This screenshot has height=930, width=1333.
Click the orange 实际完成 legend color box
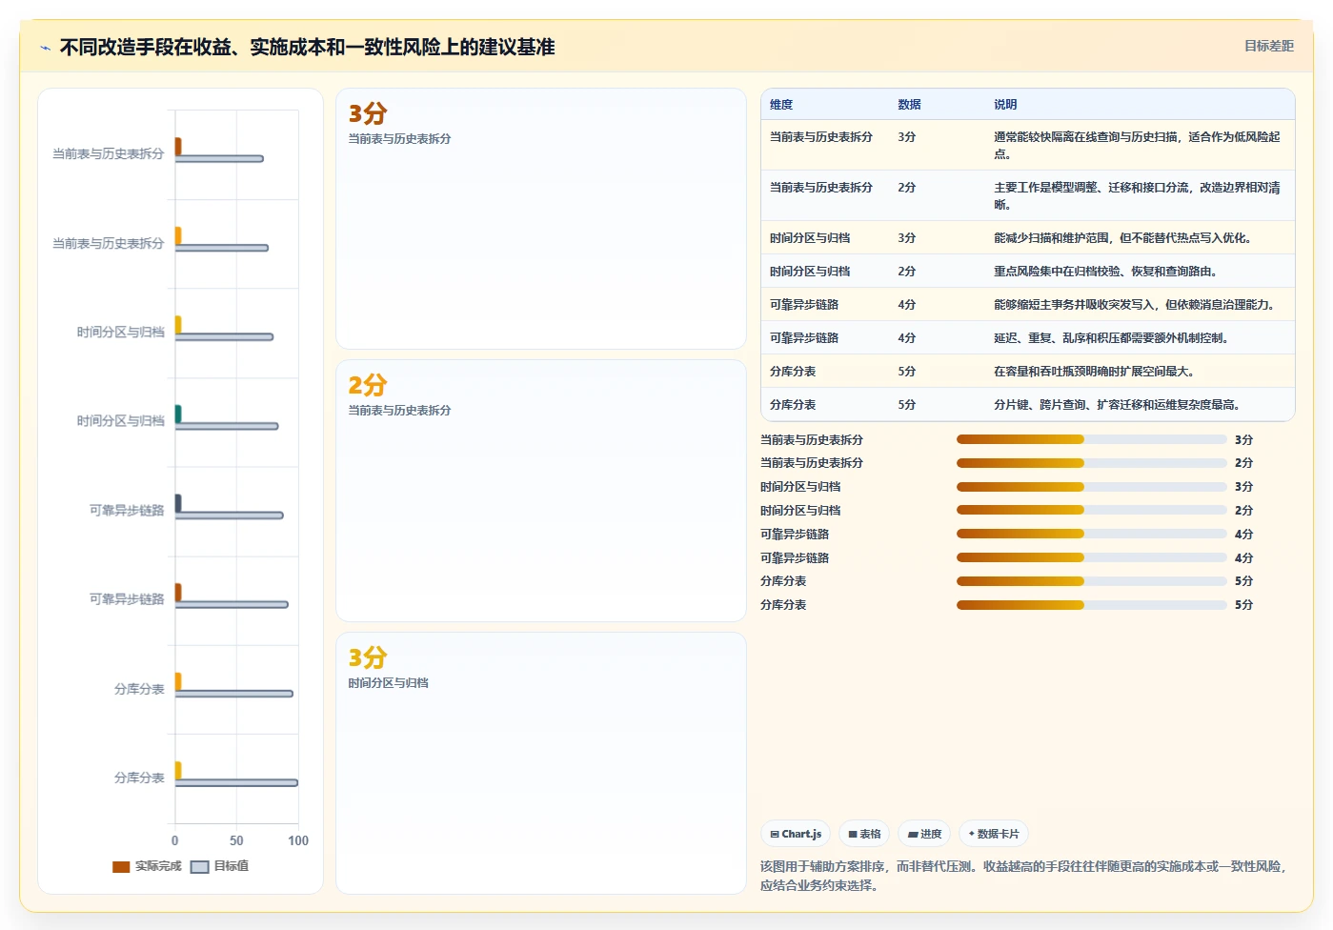(x=121, y=867)
